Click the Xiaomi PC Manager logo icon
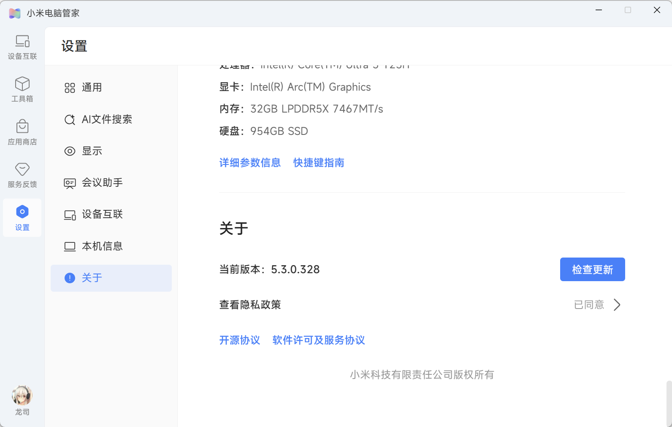The height and width of the screenshot is (427, 672). 15,13
